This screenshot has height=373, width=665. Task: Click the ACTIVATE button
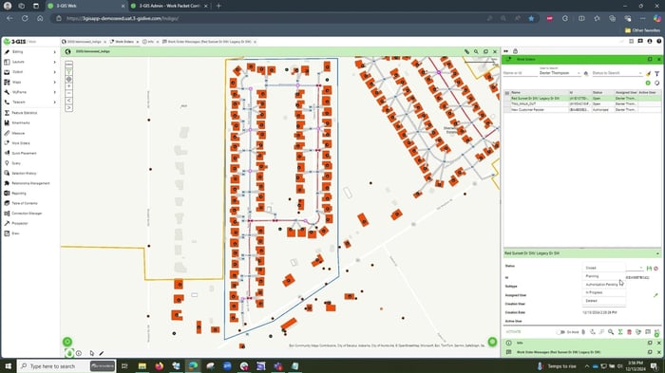[513, 332]
